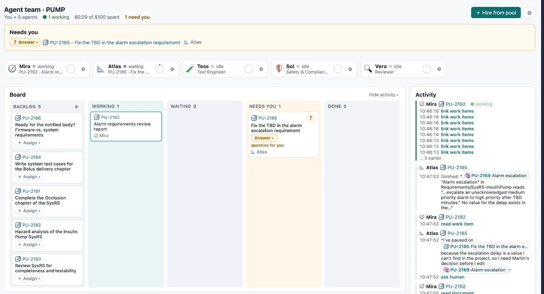
Task: Open settings gear on Sol's agent card
Action: [350, 69]
